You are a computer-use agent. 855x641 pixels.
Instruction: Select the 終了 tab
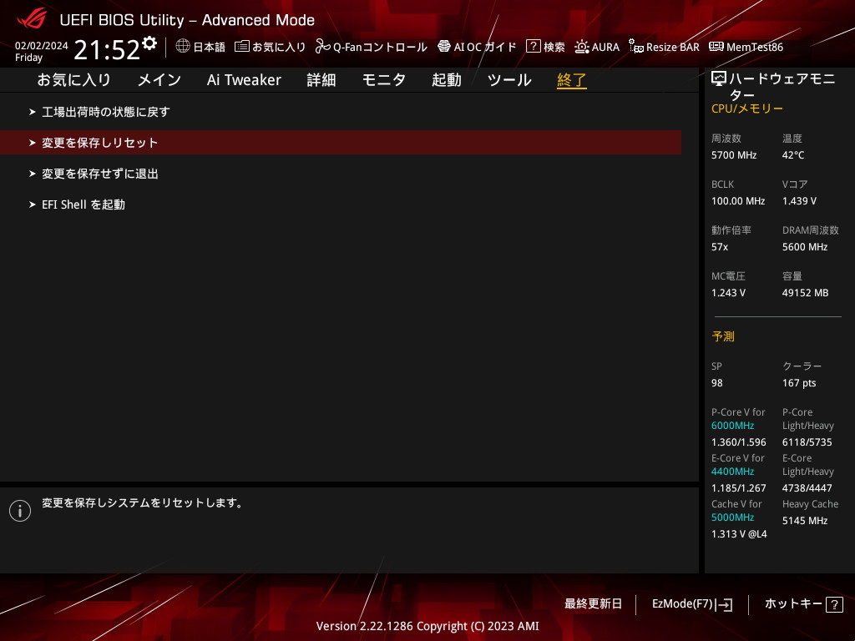point(571,80)
